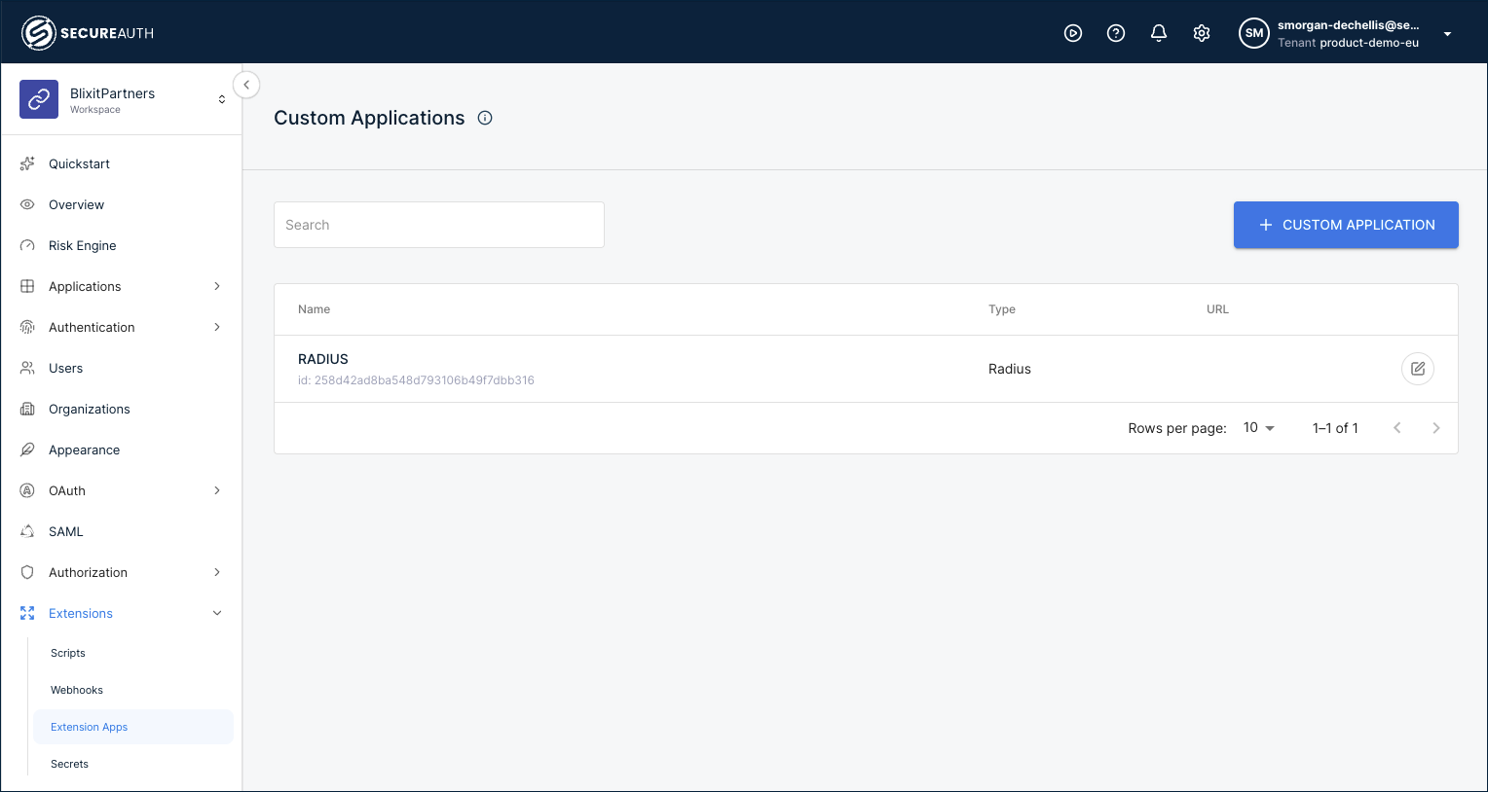Open the help question mark icon

(x=1116, y=33)
